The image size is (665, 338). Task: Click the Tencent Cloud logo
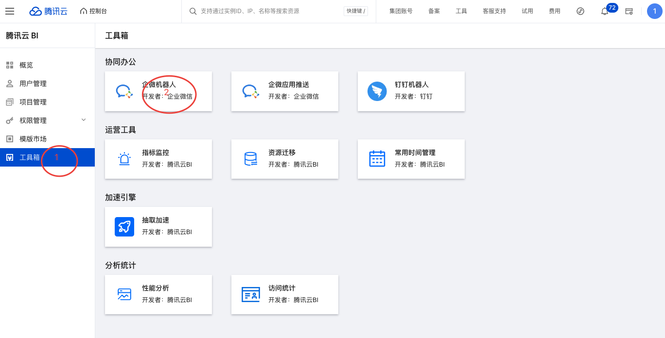click(49, 11)
